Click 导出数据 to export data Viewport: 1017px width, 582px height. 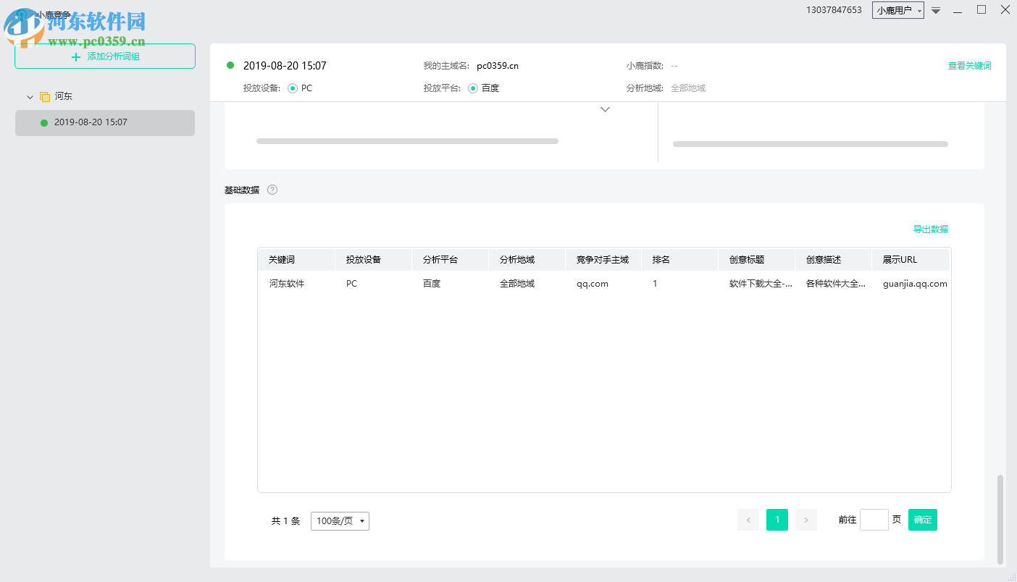click(x=931, y=229)
